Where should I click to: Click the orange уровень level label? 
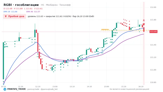(105, 29)
